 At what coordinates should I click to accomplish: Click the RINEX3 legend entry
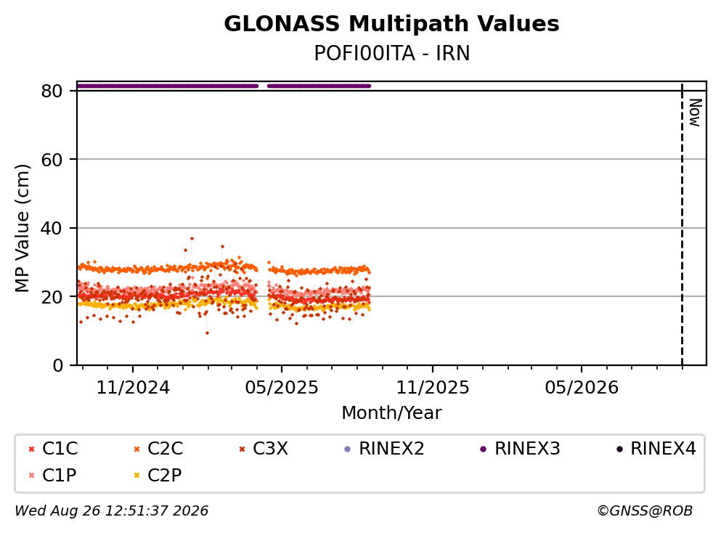[520, 448]
